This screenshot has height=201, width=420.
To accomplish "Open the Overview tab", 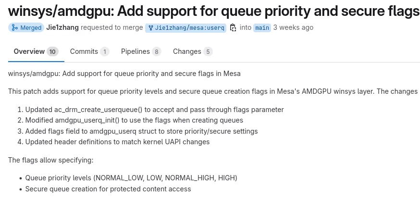I will [29, 51].
